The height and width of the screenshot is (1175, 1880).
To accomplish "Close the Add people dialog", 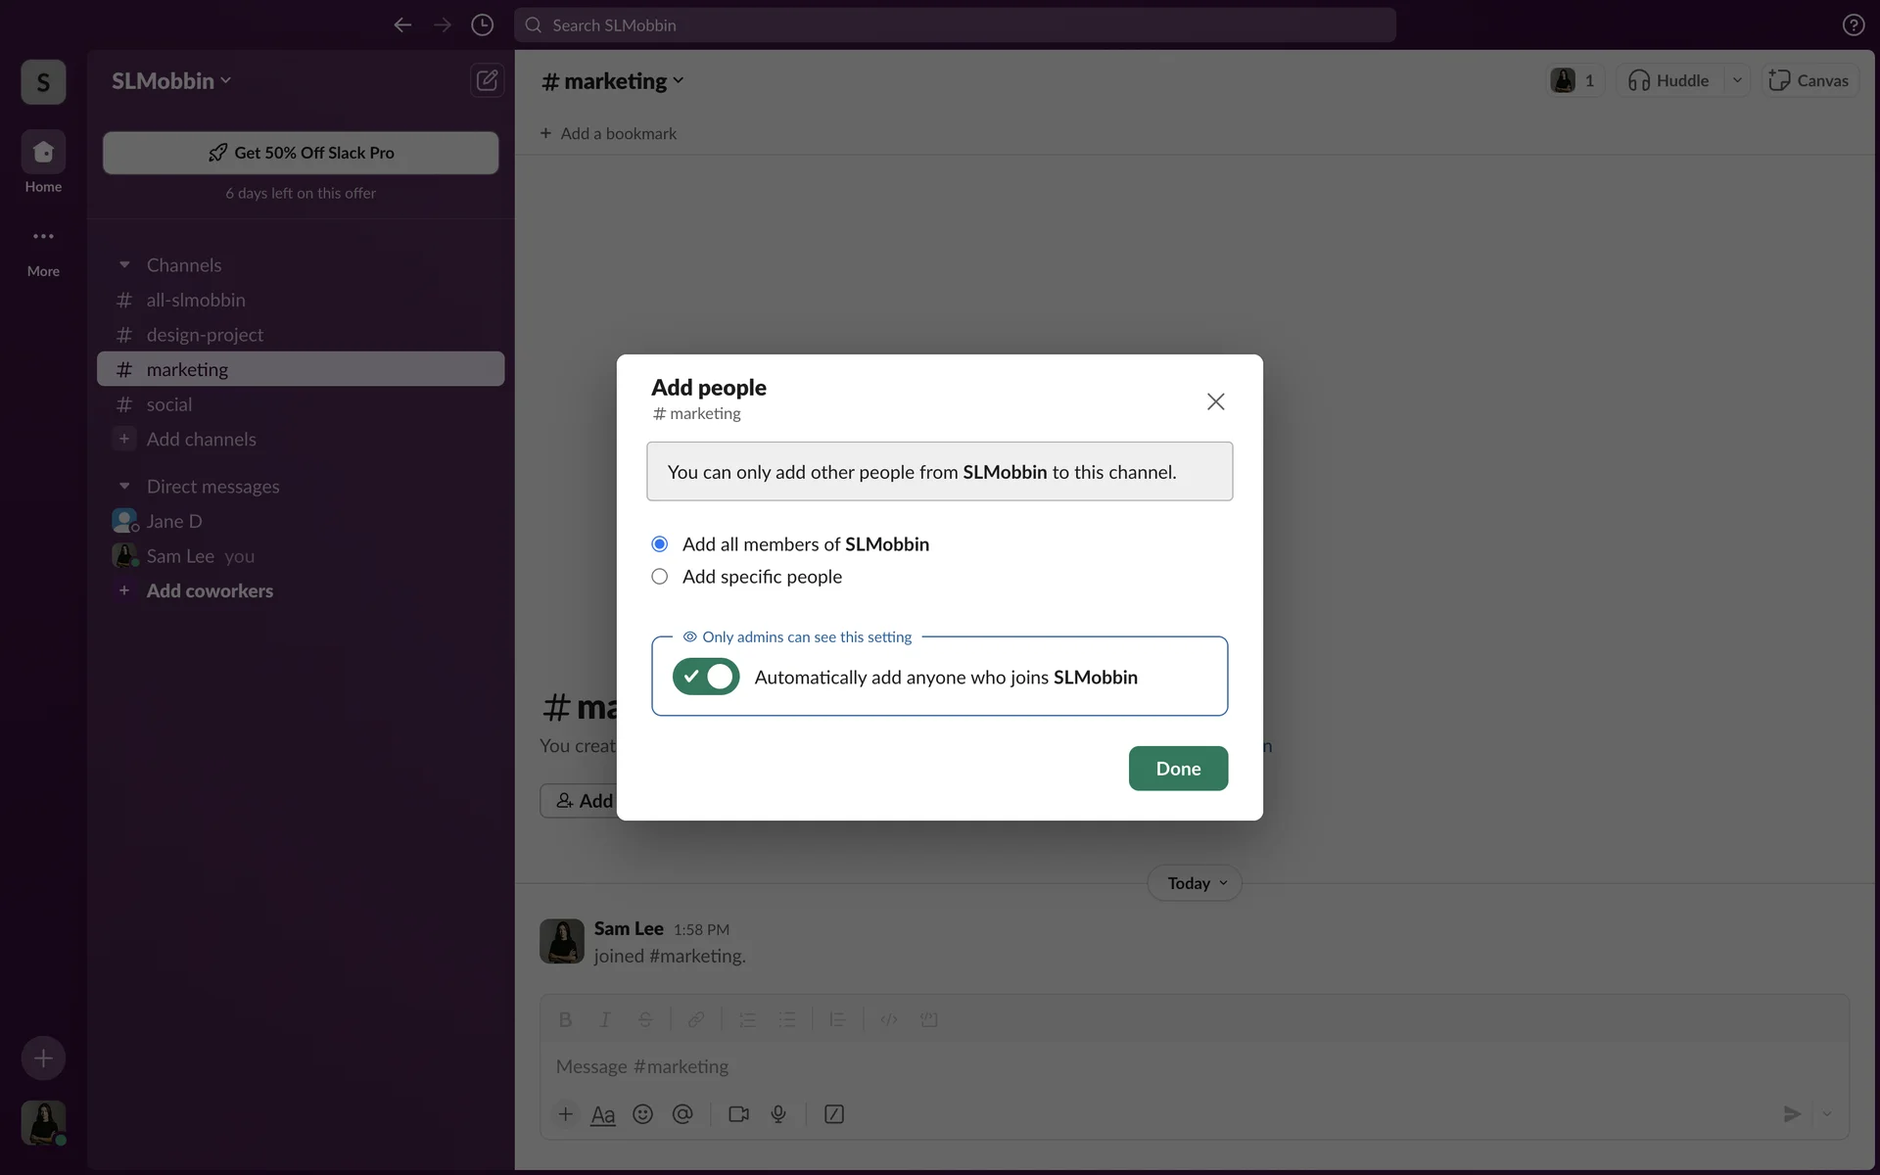I will pos(1215,401).
